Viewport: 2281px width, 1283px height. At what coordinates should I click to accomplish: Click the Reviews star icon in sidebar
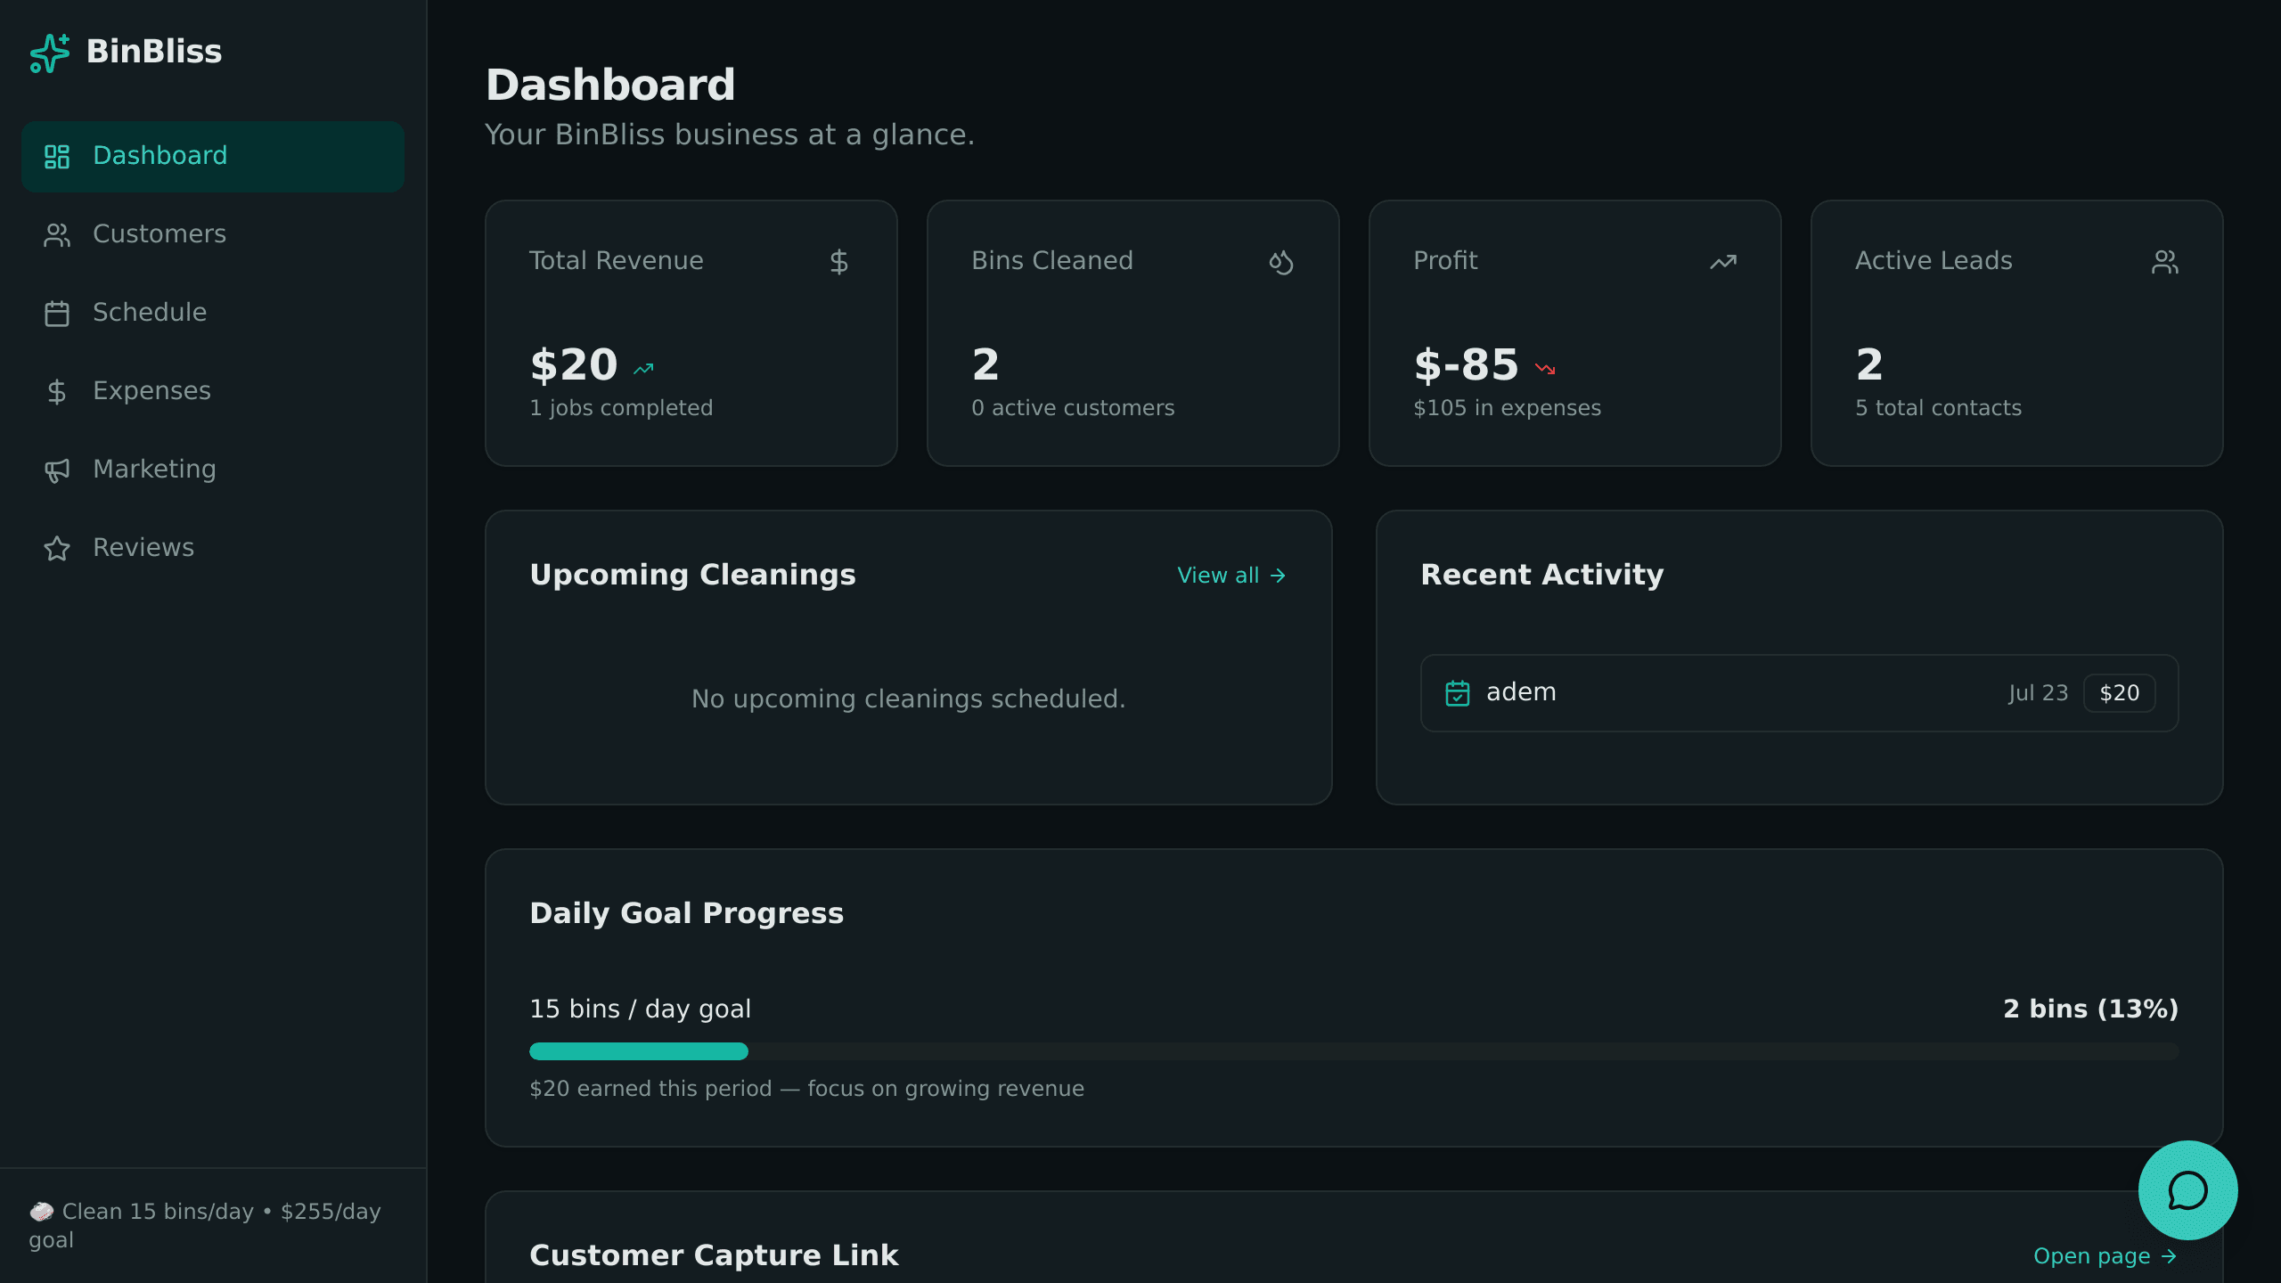(x=57, y=549)
